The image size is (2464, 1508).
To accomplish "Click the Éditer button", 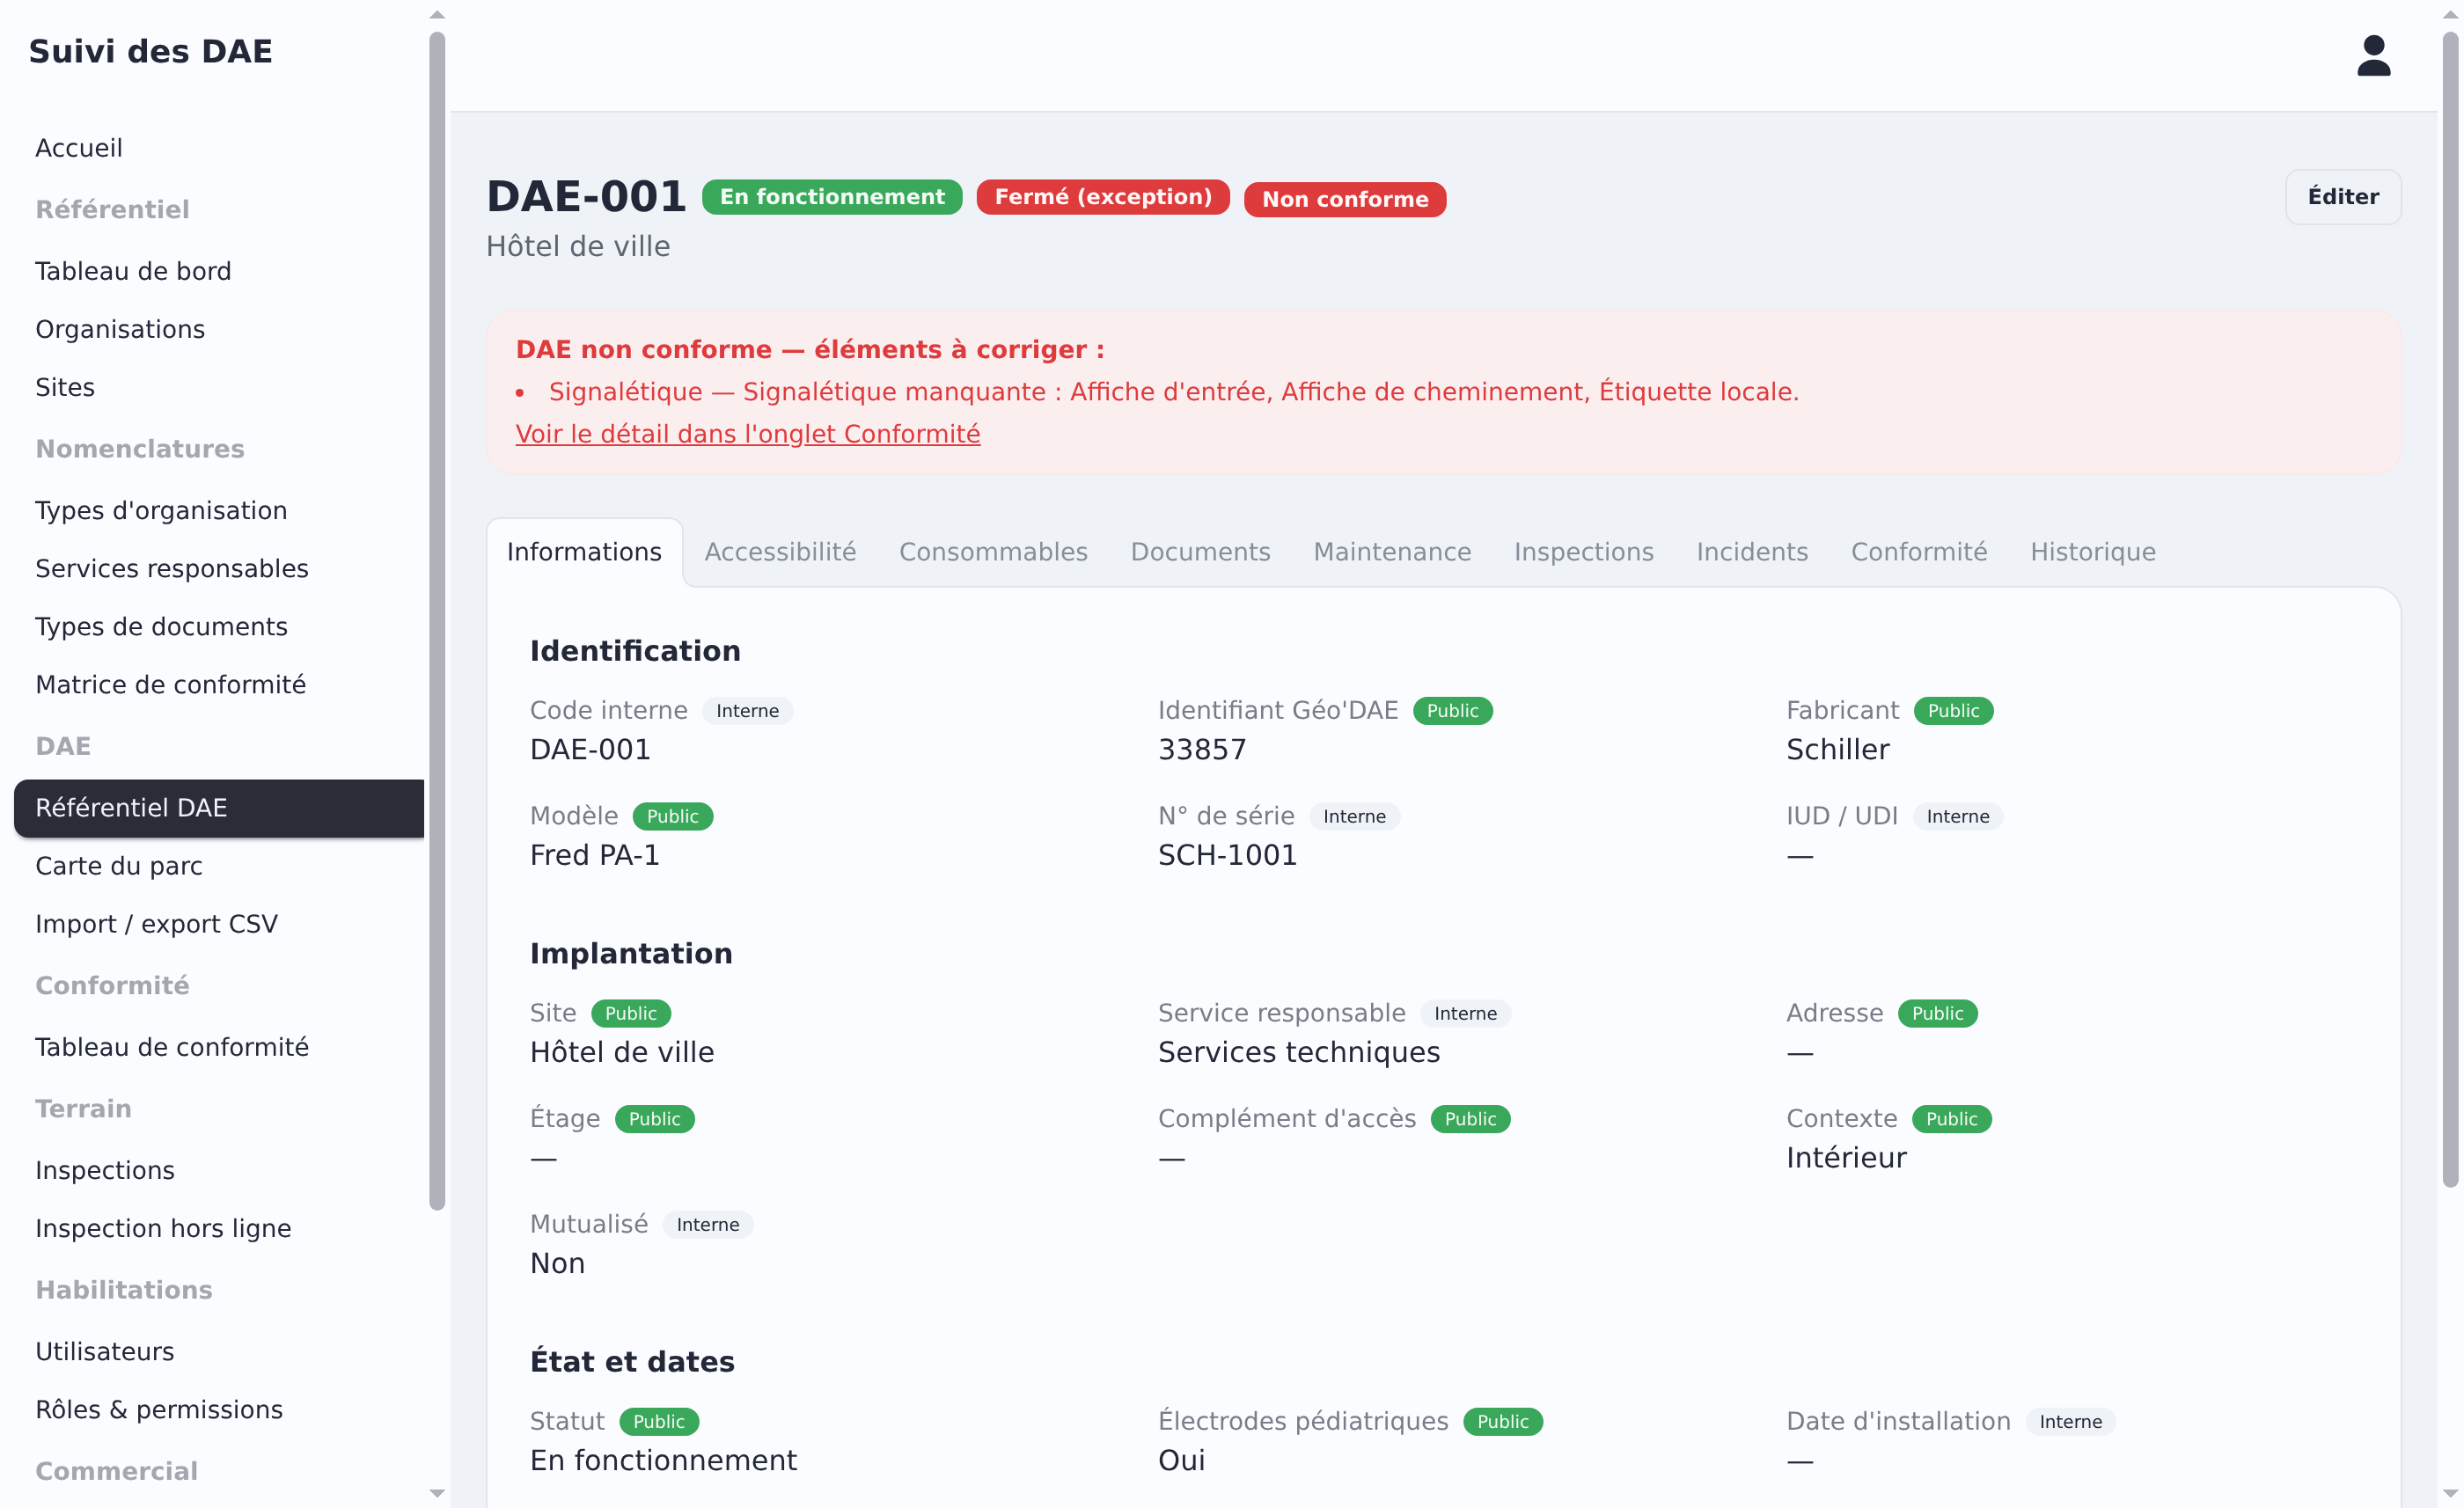I will pyautogui.click(x=2343, y=197).
